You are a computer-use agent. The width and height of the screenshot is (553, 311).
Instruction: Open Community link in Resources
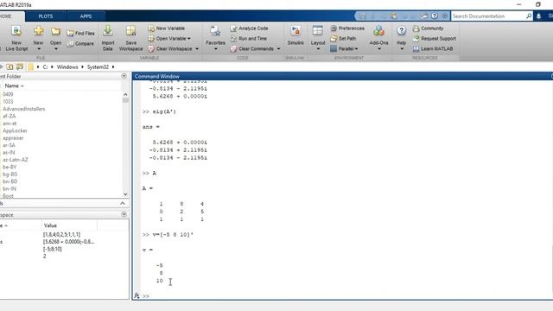pyautogui.click(x=429, y=29)
